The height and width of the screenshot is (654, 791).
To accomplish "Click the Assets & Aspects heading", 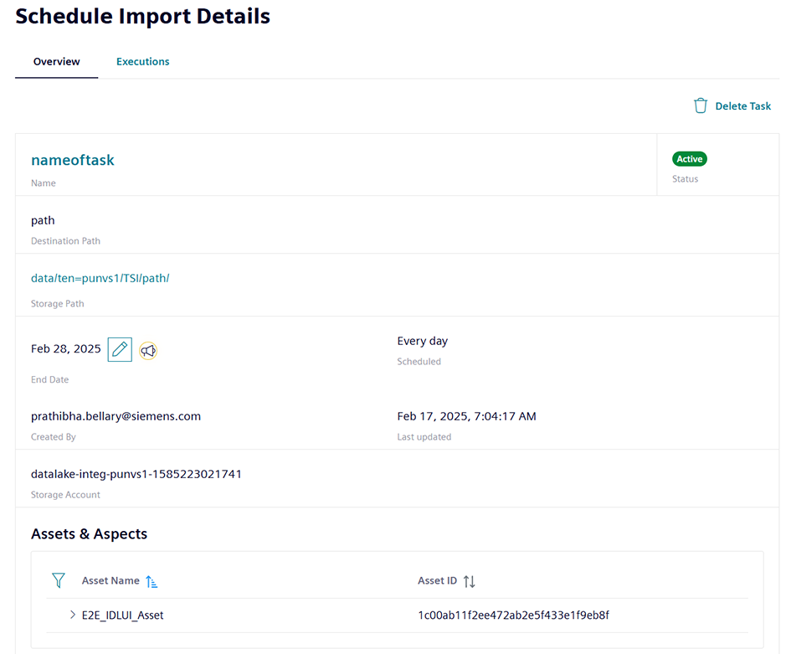I will pos(90,534).
